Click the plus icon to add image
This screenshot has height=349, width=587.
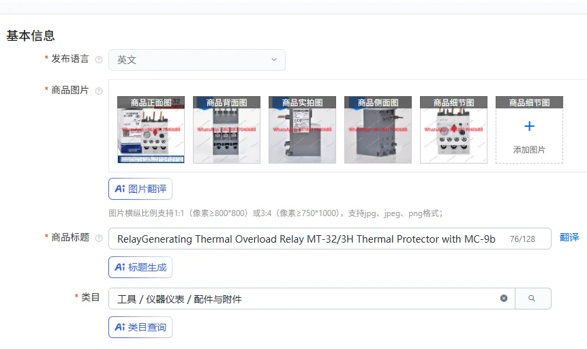(x=529, y=126)
